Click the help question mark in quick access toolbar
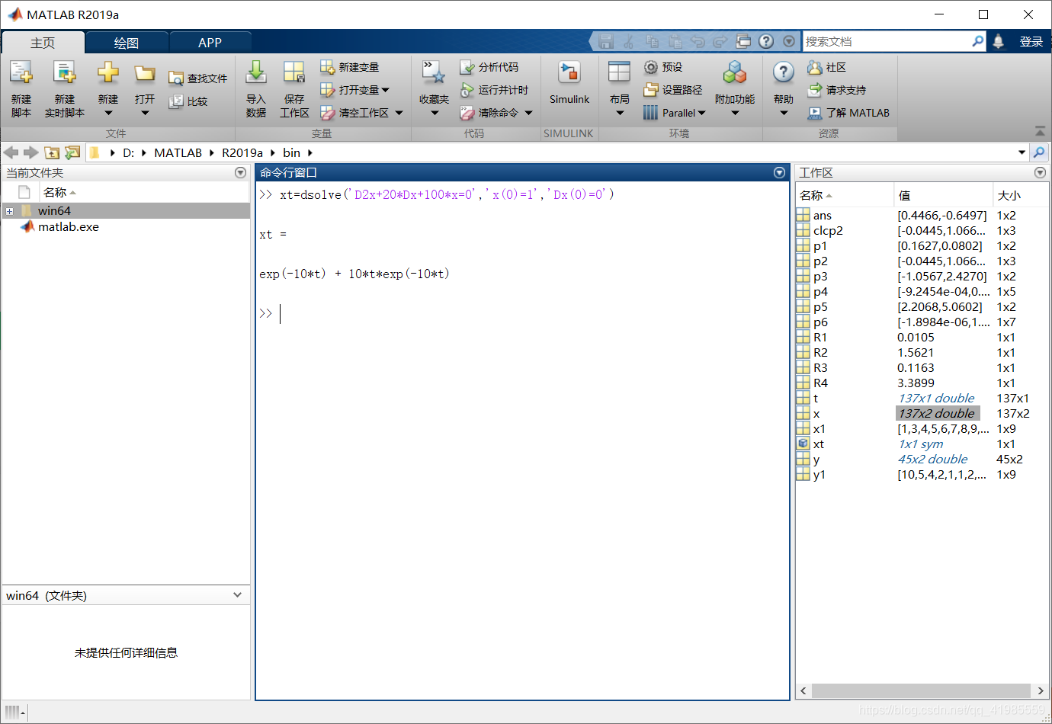The height and width of the screenshot is (724, 1052). (766, 41)
